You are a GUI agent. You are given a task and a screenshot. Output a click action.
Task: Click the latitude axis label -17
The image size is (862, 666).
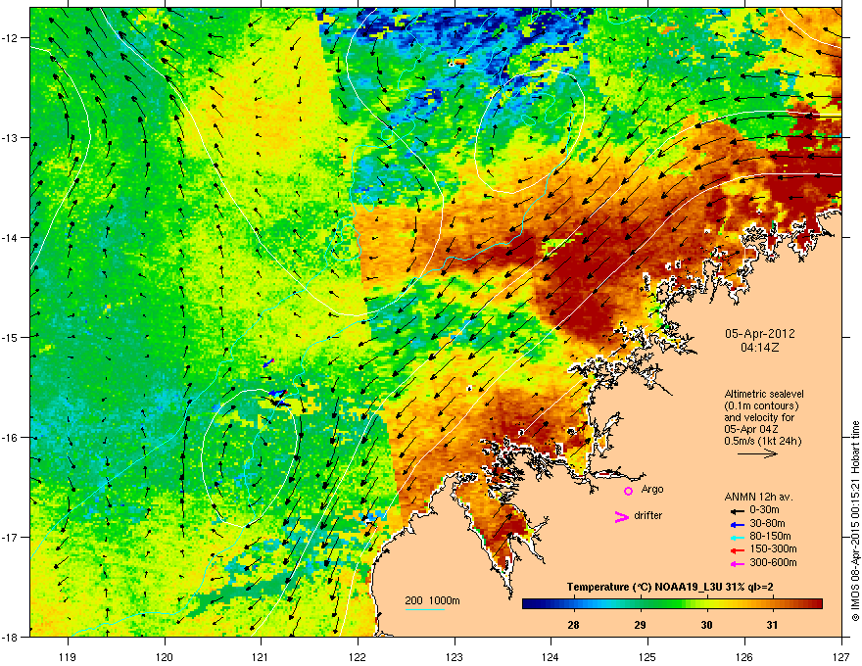(x=11, y=537)
